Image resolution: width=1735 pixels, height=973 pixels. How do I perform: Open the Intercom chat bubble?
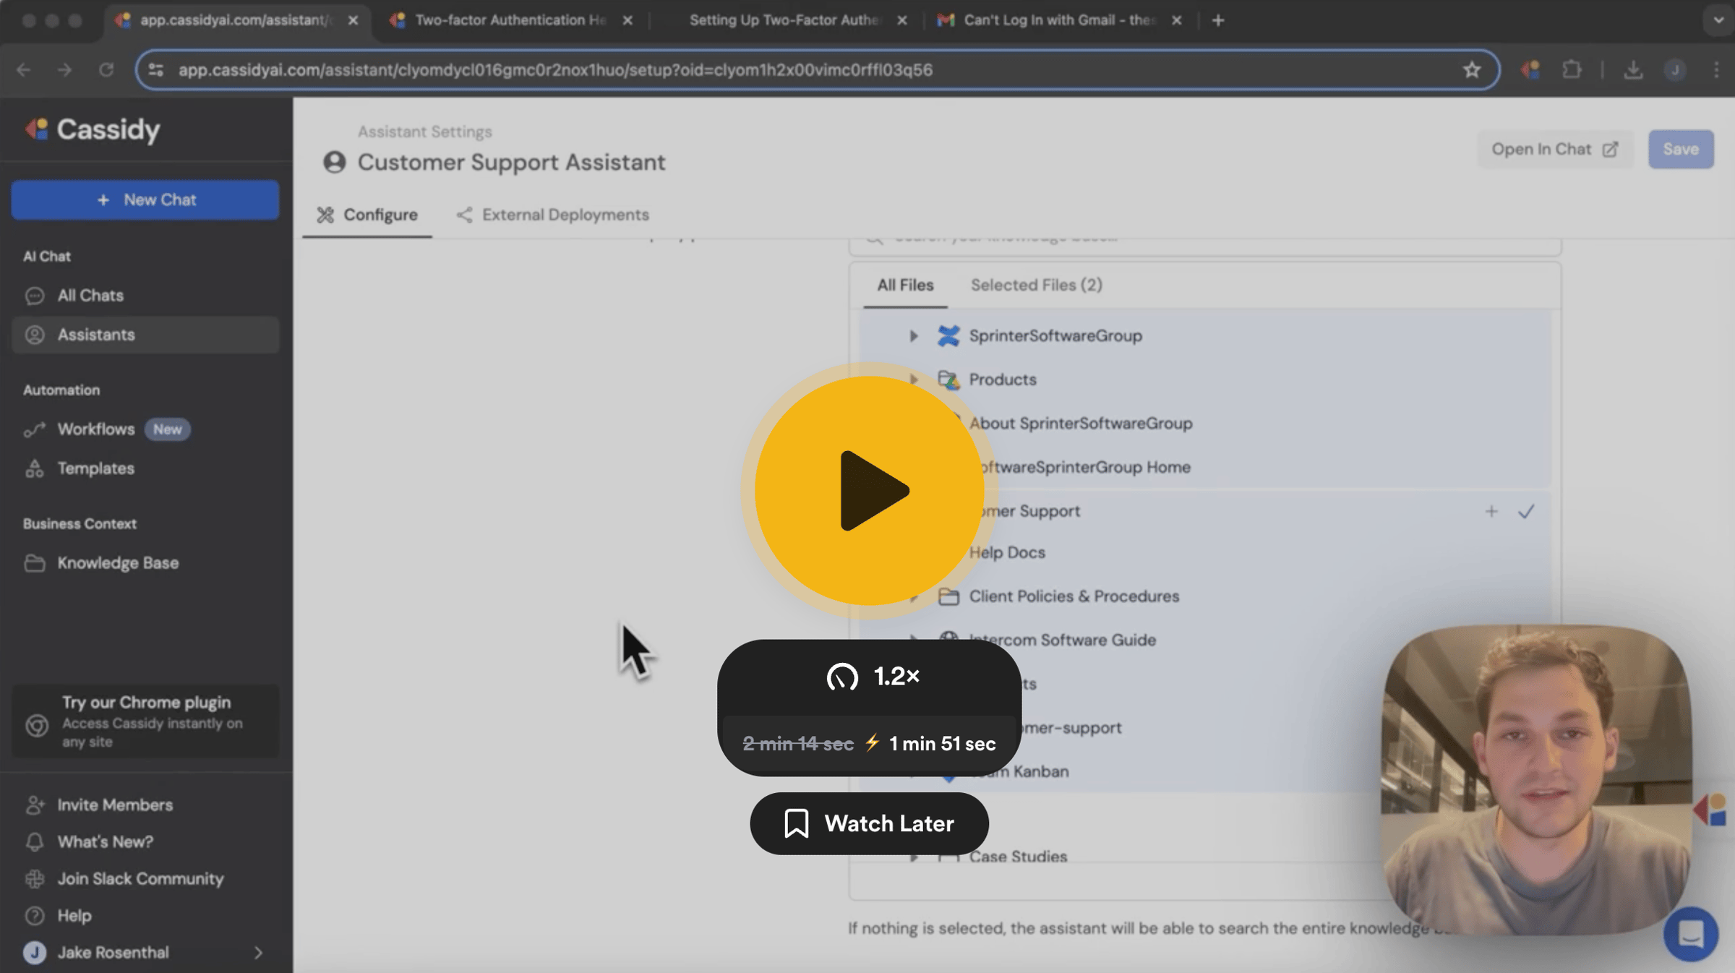click(1690, 933)
